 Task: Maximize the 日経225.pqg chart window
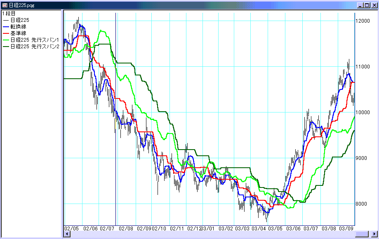pos(367,5)
